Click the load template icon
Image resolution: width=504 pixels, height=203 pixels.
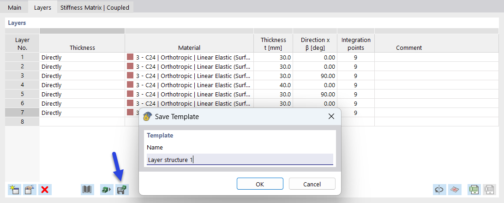[107, 189]
